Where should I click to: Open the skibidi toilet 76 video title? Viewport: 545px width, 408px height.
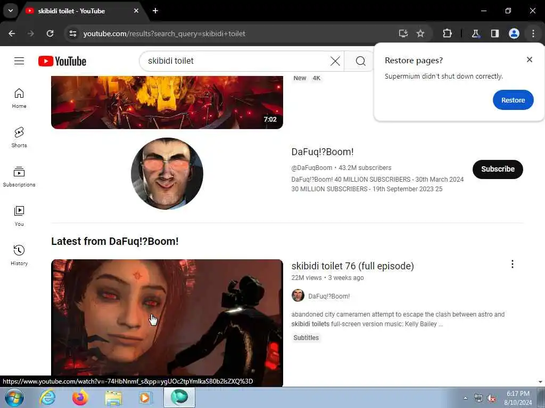point(352,266)
